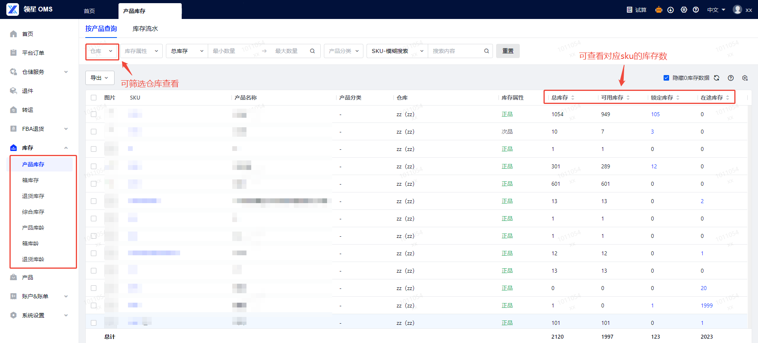
Task: Open 综合库存 in the sidebar
Action: 33,212
